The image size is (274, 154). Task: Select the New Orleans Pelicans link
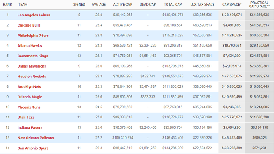tap(36, 138)
